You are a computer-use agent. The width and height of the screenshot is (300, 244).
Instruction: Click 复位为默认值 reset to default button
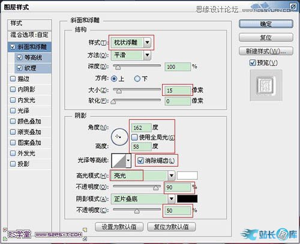(x=172, y=227)
